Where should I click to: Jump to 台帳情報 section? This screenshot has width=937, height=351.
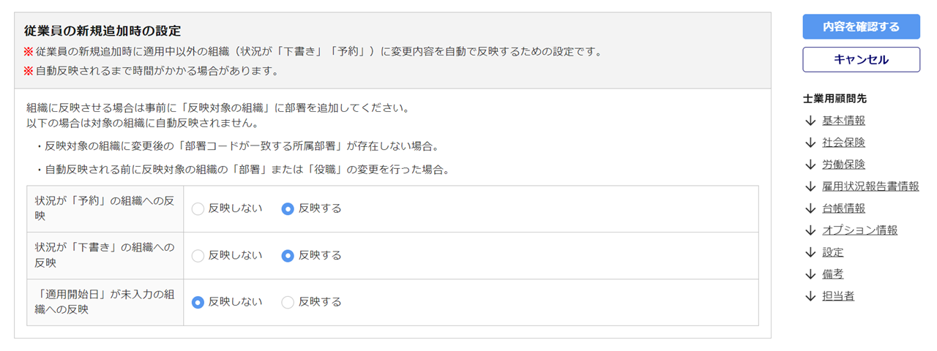(x=843, y=208)
